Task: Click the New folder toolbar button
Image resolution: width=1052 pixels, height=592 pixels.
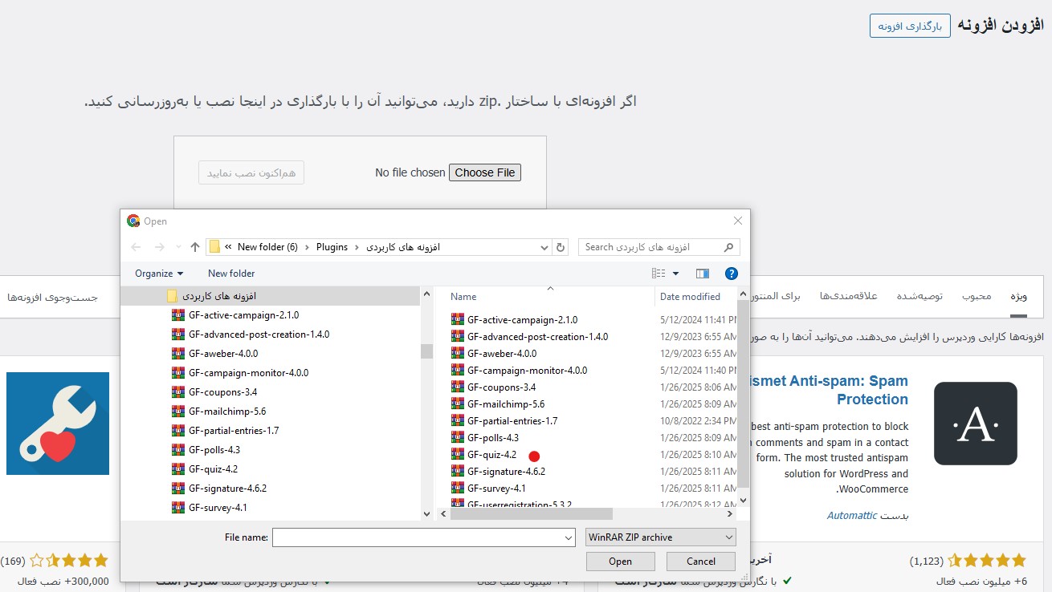Action: (231, 274)
